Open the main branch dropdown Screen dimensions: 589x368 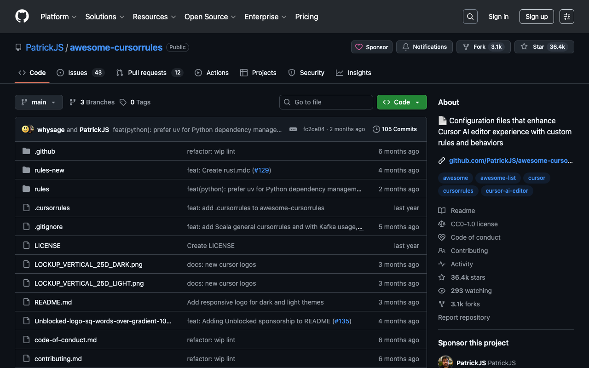point(39,102)
